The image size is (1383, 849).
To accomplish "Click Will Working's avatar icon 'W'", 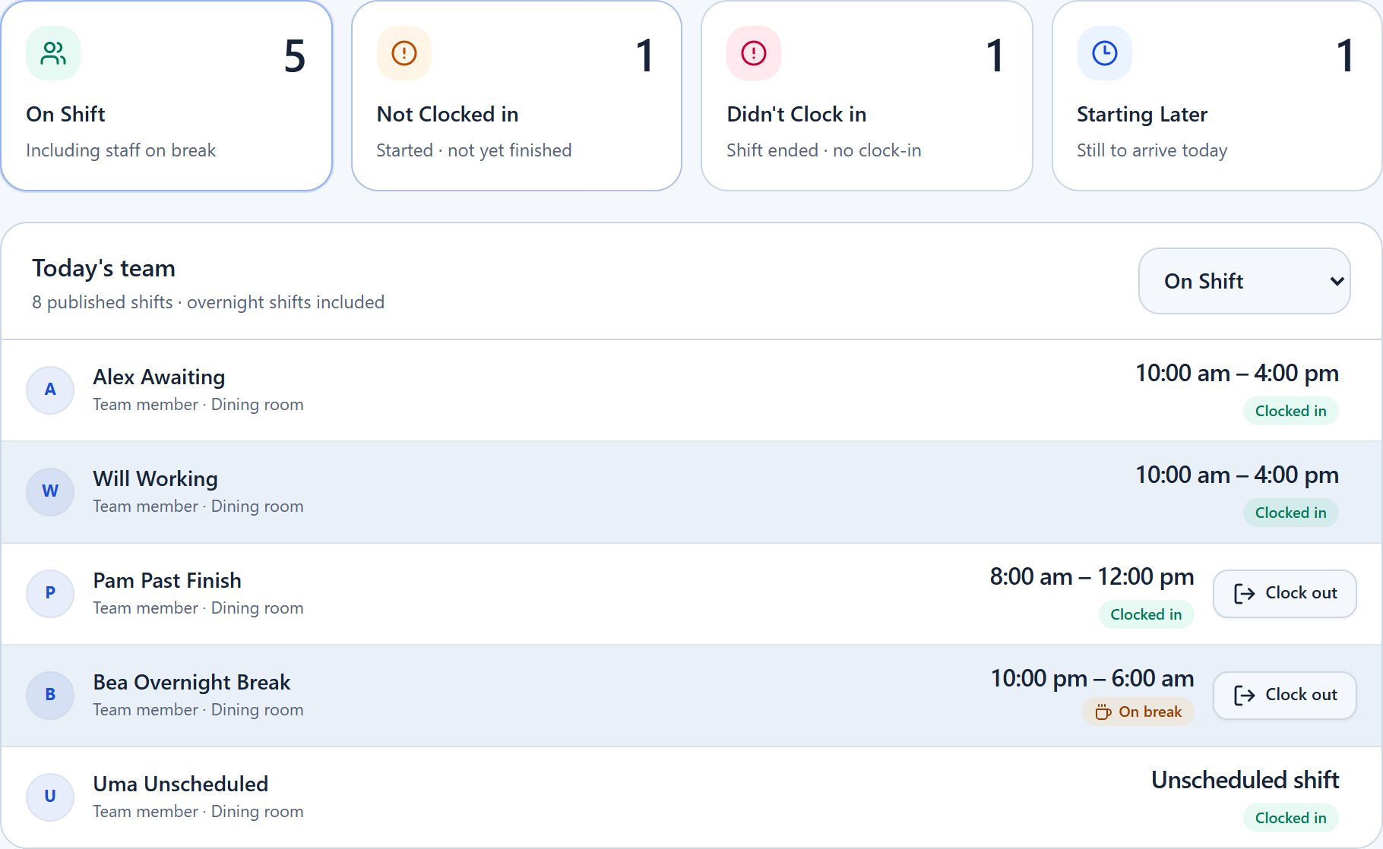I will (x=50, y=491).
